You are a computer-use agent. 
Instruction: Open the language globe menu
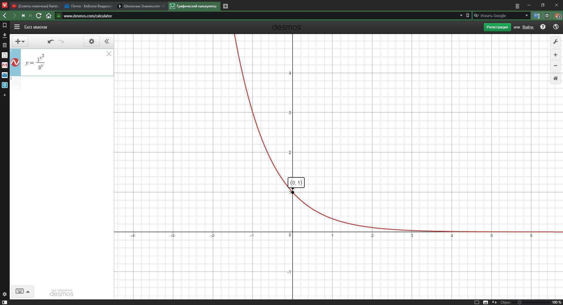click(x=556, y=27)
